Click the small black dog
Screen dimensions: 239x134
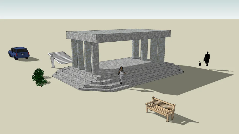200,63
